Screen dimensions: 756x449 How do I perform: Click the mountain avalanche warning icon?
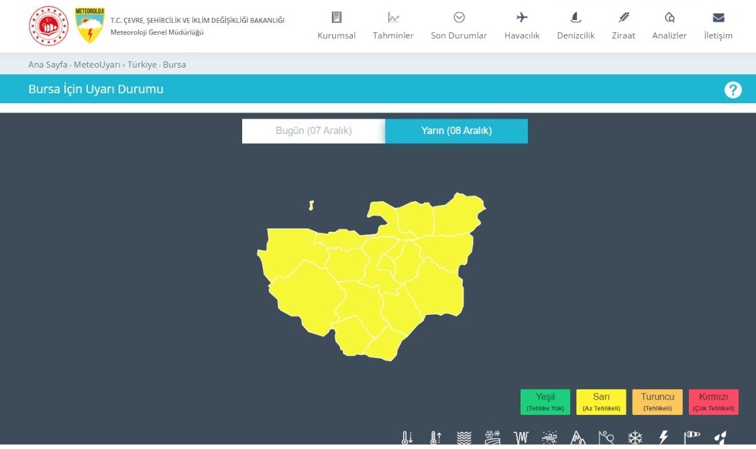pos(578,438)
